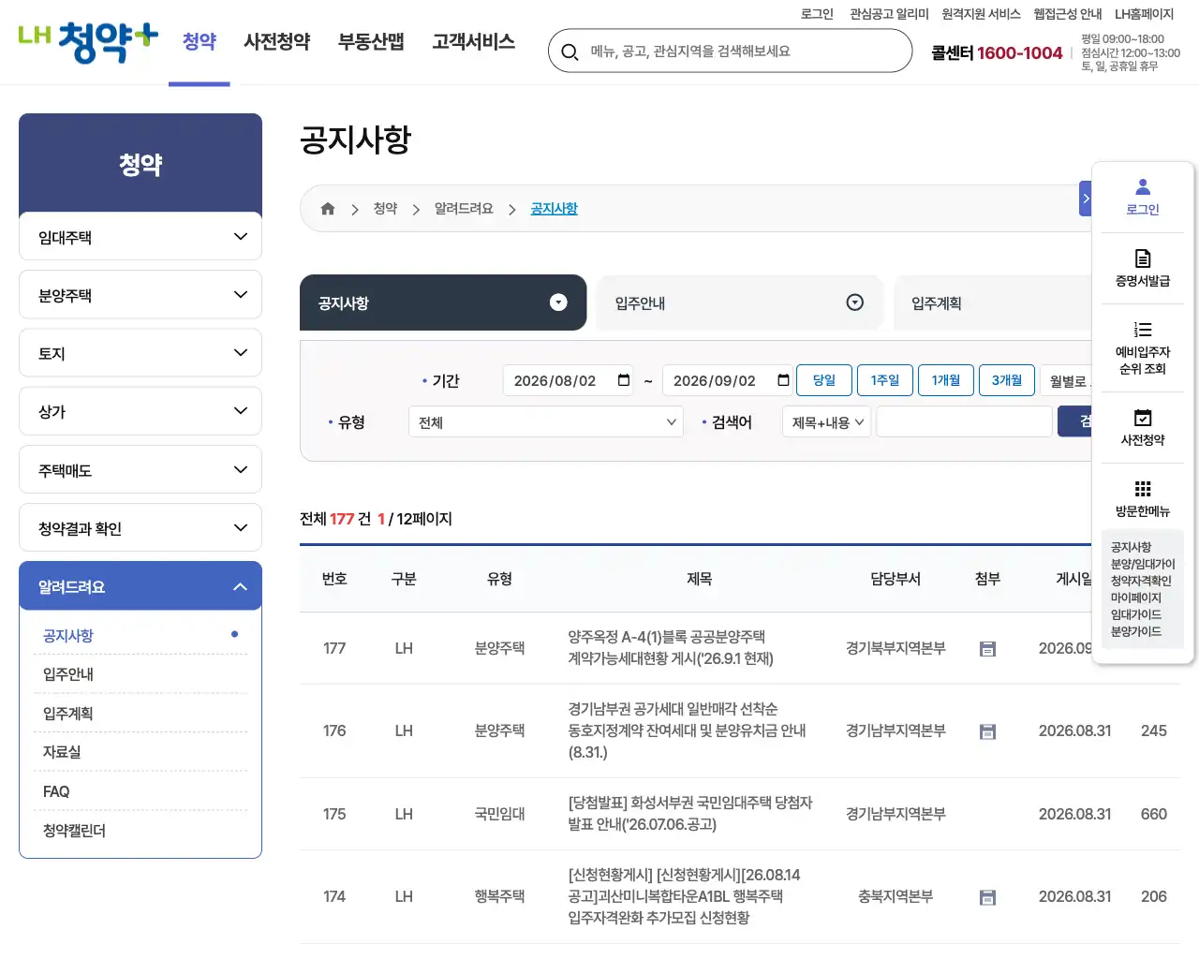Expand 청약결과 확인 sidebar menu
Screen dimensions: 1199x959
141,528
